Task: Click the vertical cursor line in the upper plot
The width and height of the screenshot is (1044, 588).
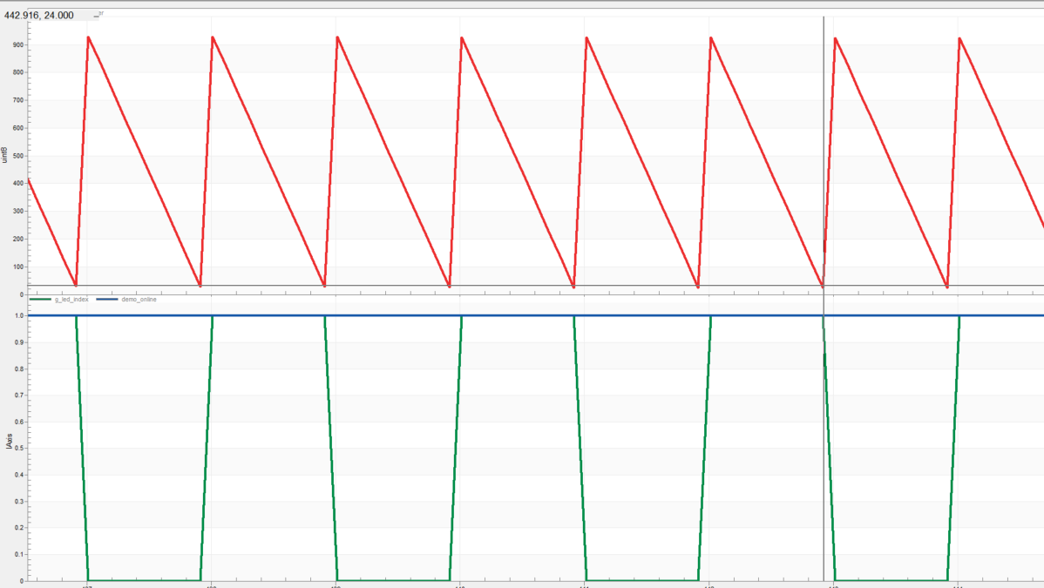Action: pyautogui.click(x=824, y=131)
